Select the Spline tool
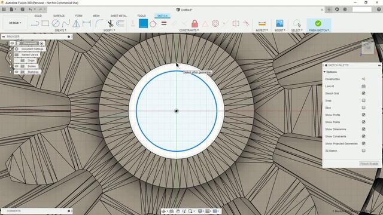This screenshot has height=215, width=383. point(66,23)
